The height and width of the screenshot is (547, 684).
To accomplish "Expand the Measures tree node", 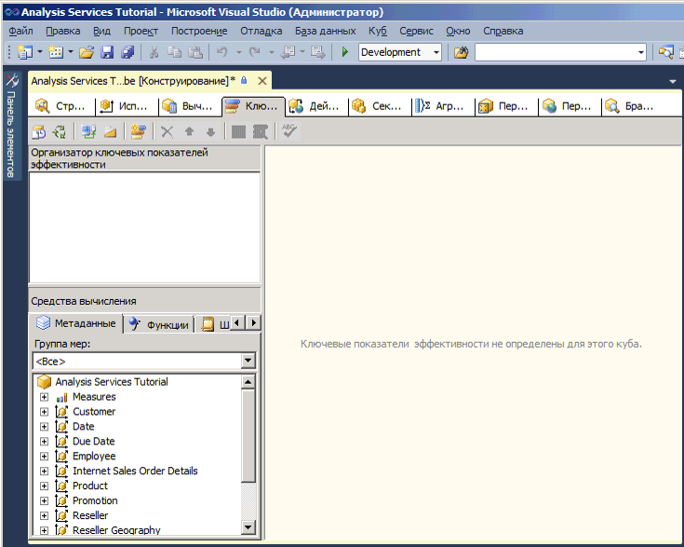I will tap(44, 397).
